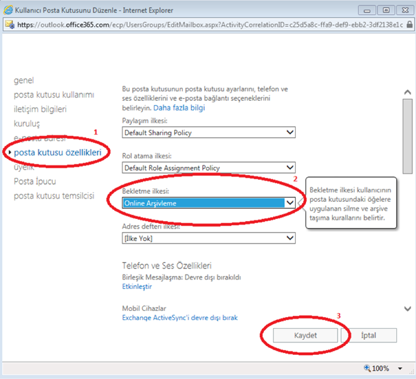Open the Bekletme ilkesi dropdown
Image resolution: width=416 pixels, height=379 pixels.
point(208,203)
